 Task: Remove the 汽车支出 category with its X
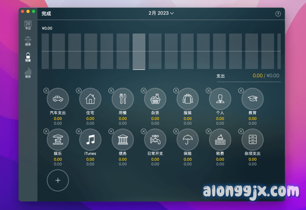pos(46,90)
